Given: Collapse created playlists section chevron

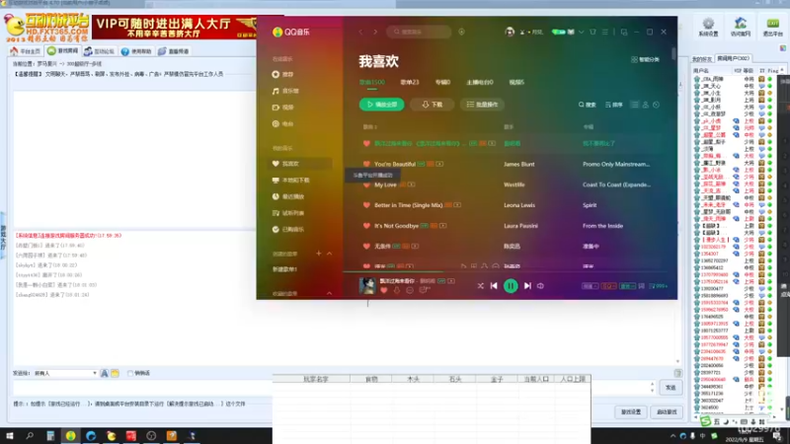Looking at the screenshot, I should click(330, 254).
